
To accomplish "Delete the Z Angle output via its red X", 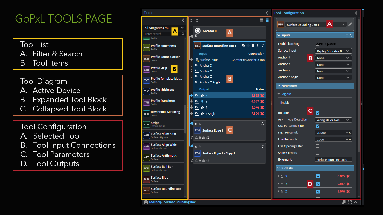I will point(263,113).
